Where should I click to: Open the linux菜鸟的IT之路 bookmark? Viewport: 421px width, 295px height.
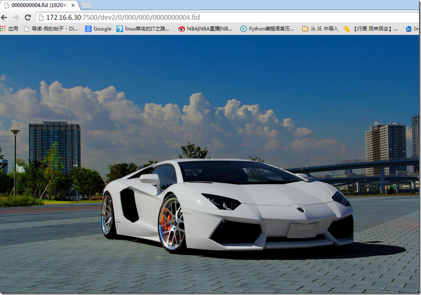[143, 29]
